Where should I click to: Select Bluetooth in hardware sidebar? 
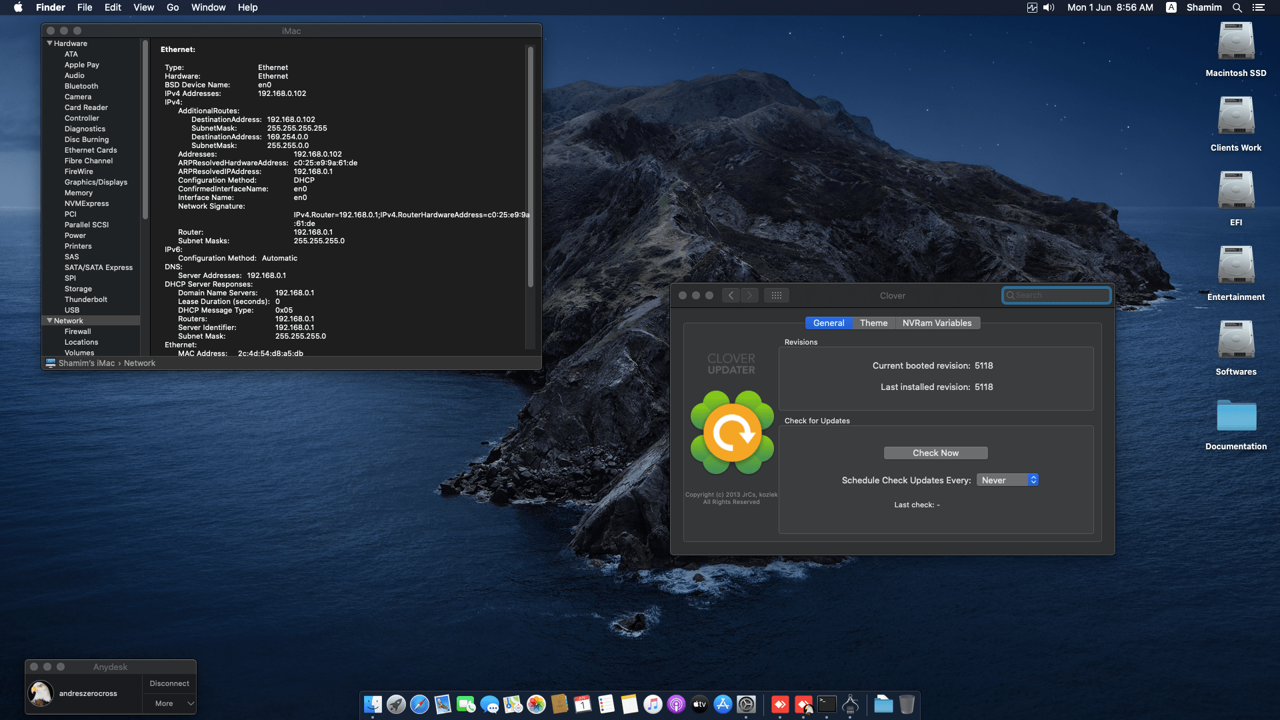coord(81,86)
